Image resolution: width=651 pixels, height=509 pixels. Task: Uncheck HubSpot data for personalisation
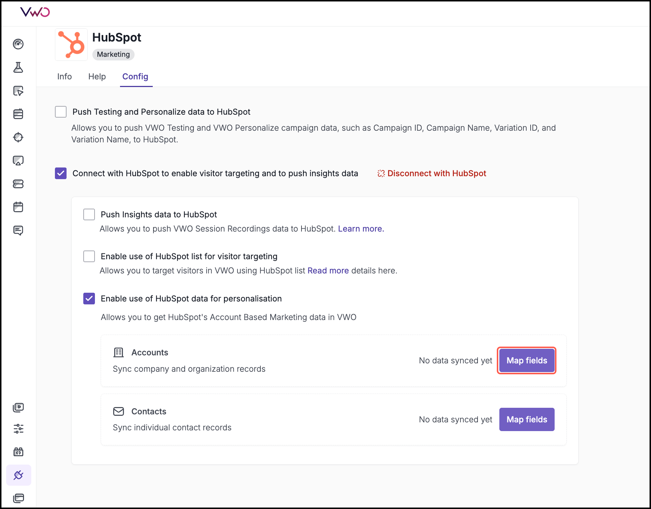click(x=89, y=299)
